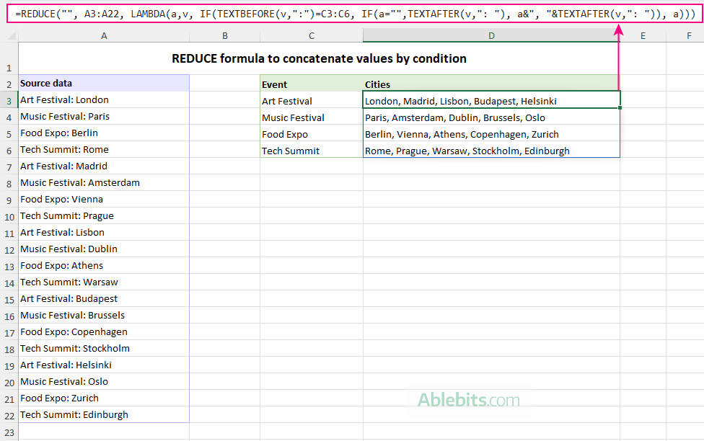
Task: Select row 23 header
Action: (x=9, y=432)
